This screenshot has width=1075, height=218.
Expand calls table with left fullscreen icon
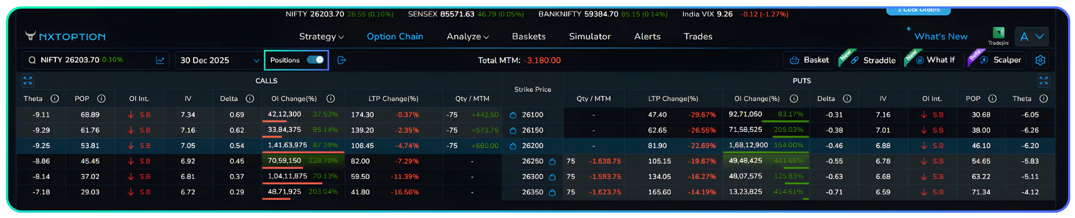28,80
